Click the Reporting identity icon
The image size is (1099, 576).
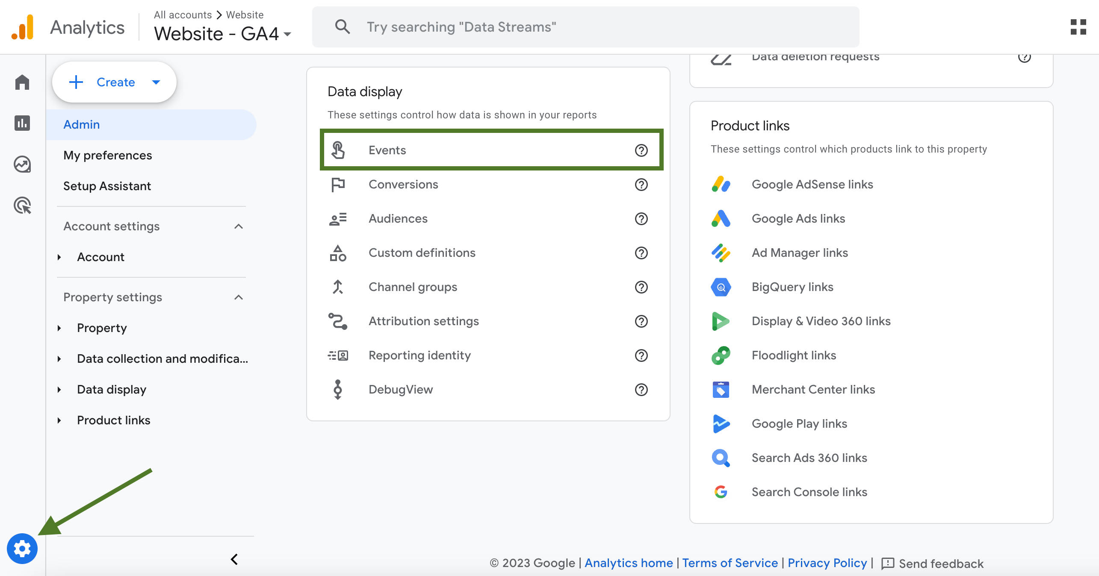coord(338,355)
